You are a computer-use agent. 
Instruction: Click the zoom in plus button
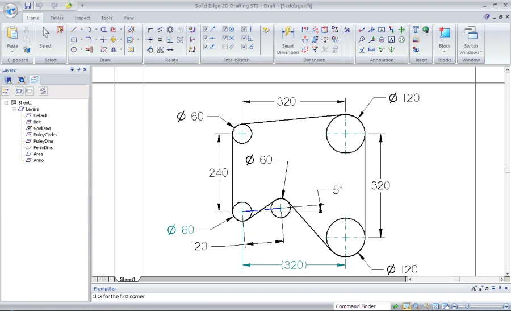click(x=506, y=306)
